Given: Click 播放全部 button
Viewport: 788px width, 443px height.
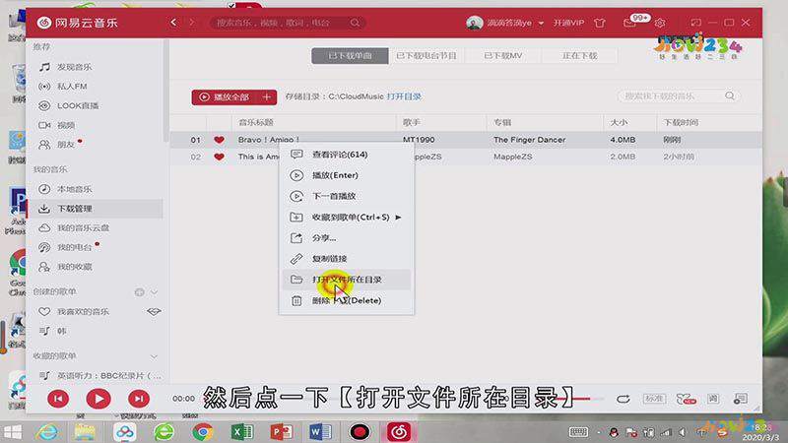Looking at the screenshot, I should (x=226, y=96).
